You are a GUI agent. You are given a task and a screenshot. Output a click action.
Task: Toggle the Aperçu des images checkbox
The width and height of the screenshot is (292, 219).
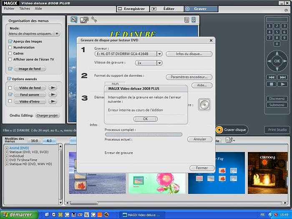pos(10,41)
